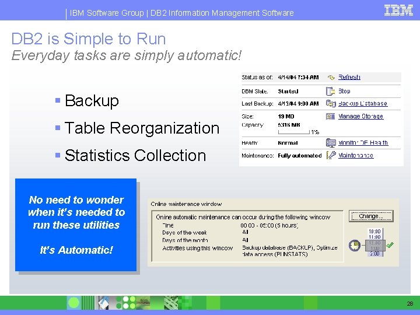The width and height of the screenshot is (420, 315).
Task: Click the yellow Refresh arrow icon
Action: click(331, 78)
